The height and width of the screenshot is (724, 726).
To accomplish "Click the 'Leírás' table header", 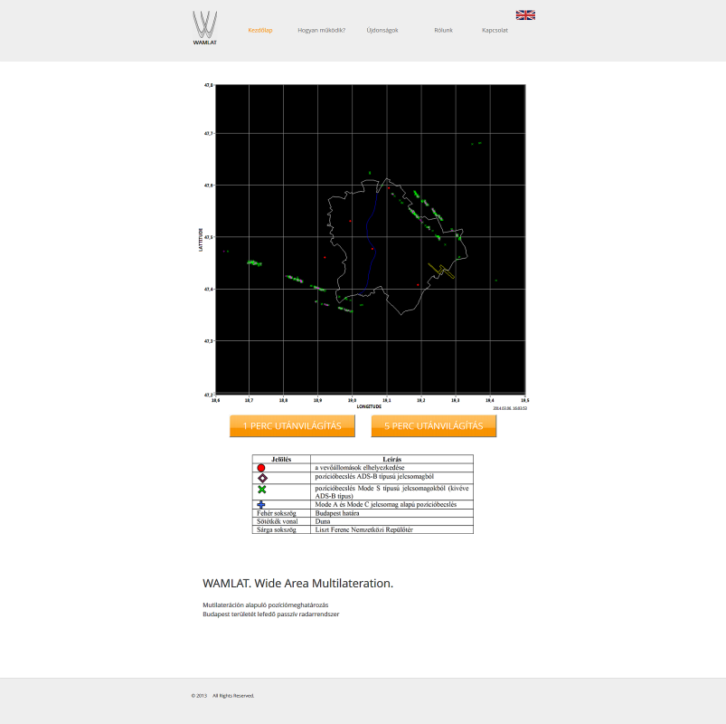I will (391, 460).
